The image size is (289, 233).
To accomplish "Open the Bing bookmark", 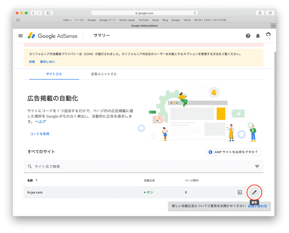I will (x=165, y=20).
